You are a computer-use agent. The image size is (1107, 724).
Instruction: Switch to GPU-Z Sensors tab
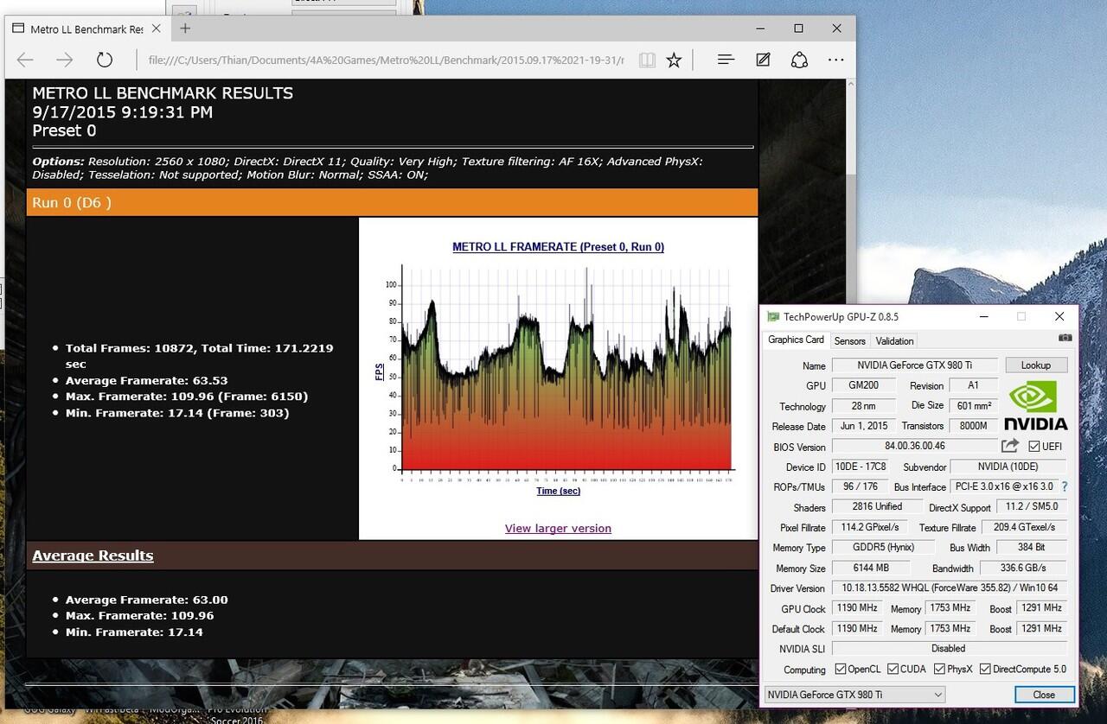point(850,341)
